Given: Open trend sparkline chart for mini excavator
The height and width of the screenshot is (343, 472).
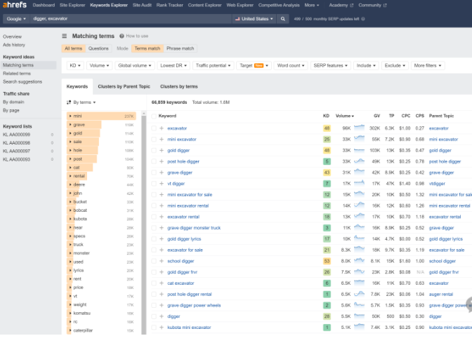Looking at the screenshot, I should point(360,139).
